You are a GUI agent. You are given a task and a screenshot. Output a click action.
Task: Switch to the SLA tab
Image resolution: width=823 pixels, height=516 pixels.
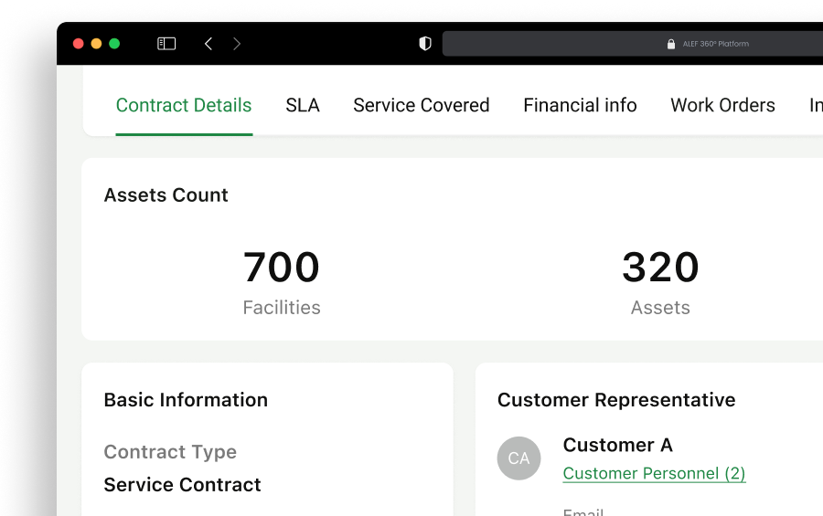click(x=303, y=105)
